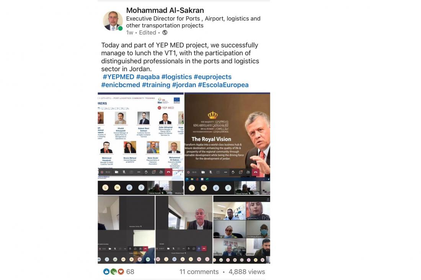Select the #euprojects hashtag
This screenshot has width=421, height=280.
point(213,77)
